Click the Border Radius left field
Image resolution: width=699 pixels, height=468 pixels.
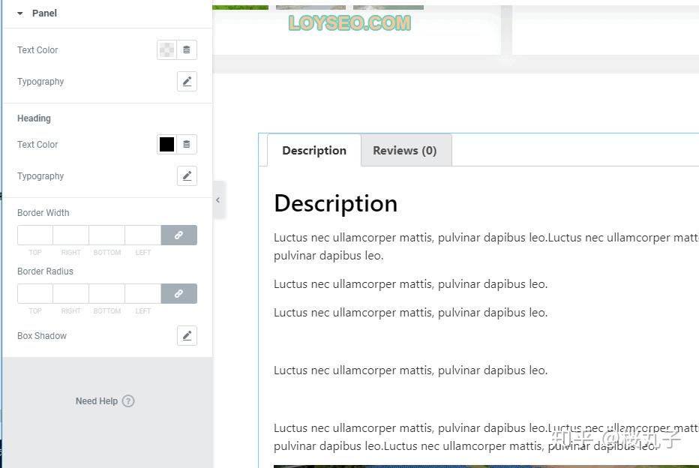tap(143, 294)
